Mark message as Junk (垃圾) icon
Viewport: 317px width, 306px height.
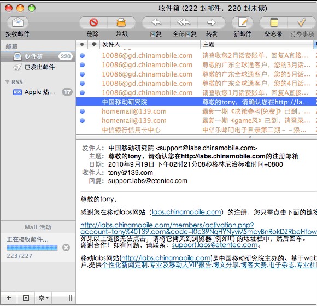tap(121, 22)
